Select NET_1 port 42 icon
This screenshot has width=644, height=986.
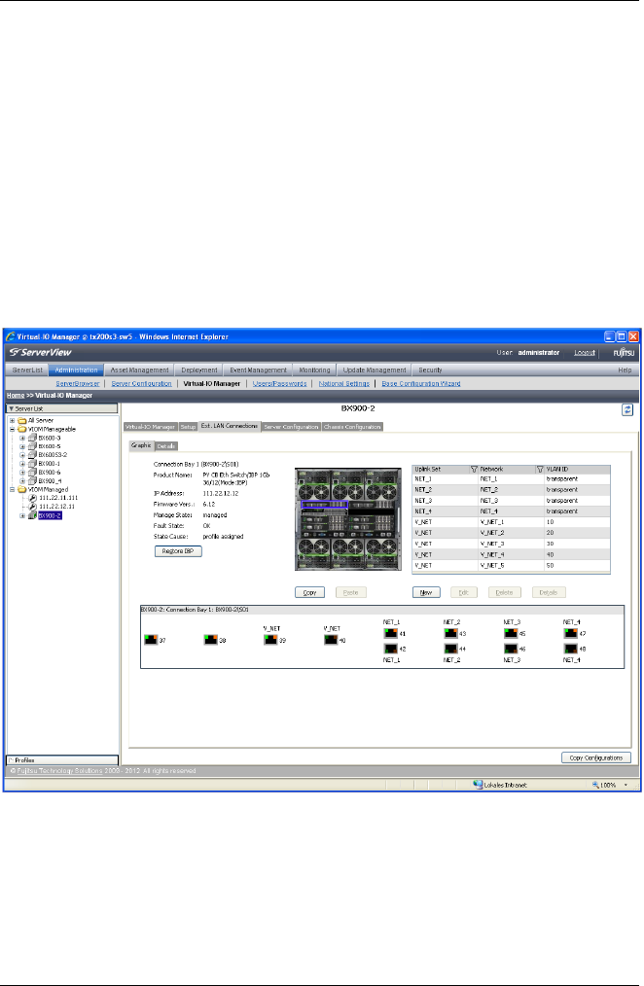tap(390, 649)
